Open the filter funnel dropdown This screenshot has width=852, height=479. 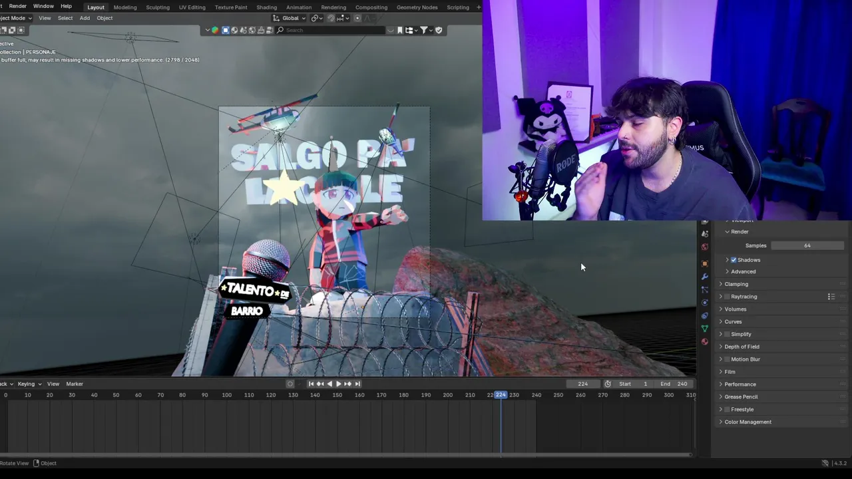426,30
